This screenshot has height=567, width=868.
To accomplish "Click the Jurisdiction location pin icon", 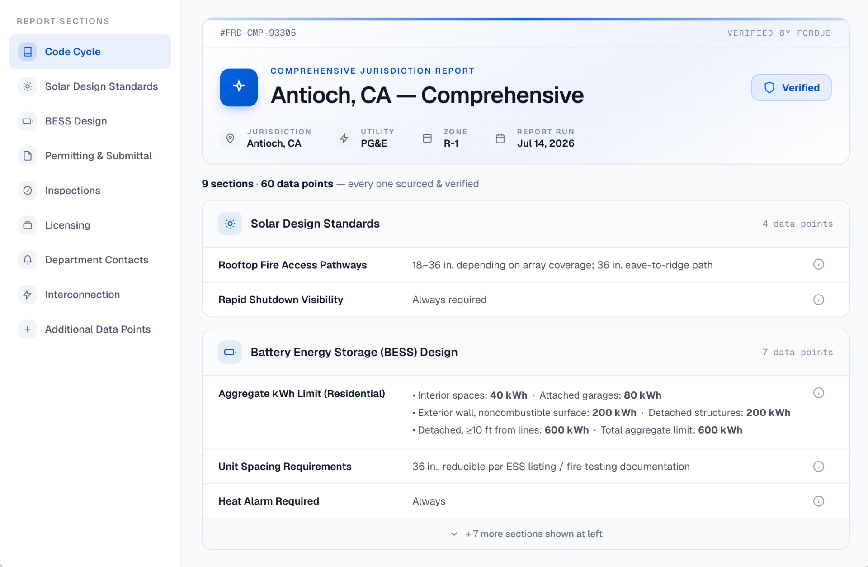I will 230,138.
